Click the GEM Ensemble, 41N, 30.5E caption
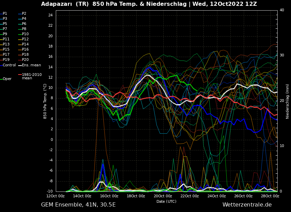This screenshot has height=212, width=291. pyautogui.click(x=78, y=204)
